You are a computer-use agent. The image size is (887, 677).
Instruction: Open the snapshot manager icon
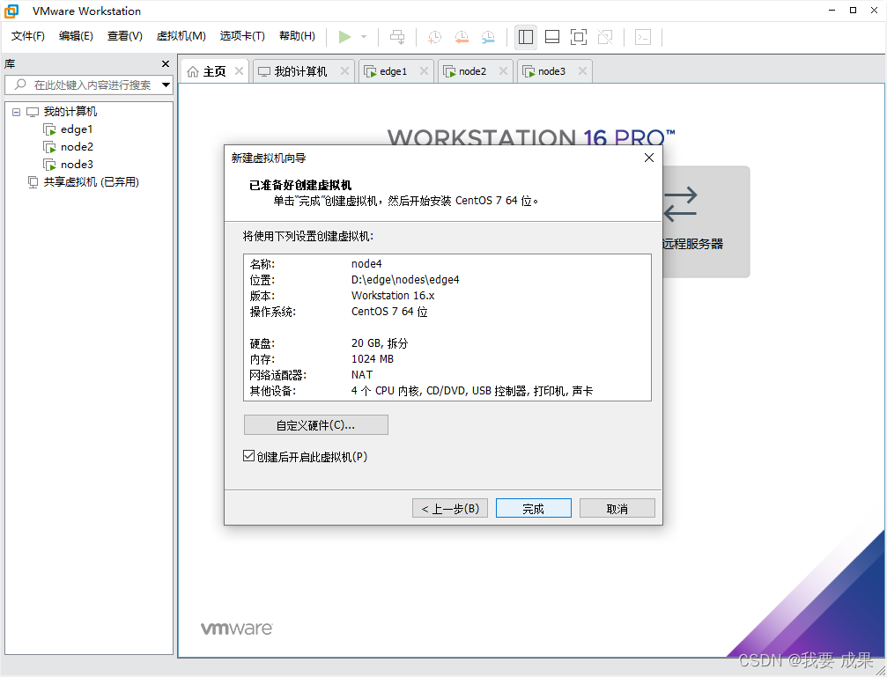coord(487,37)
